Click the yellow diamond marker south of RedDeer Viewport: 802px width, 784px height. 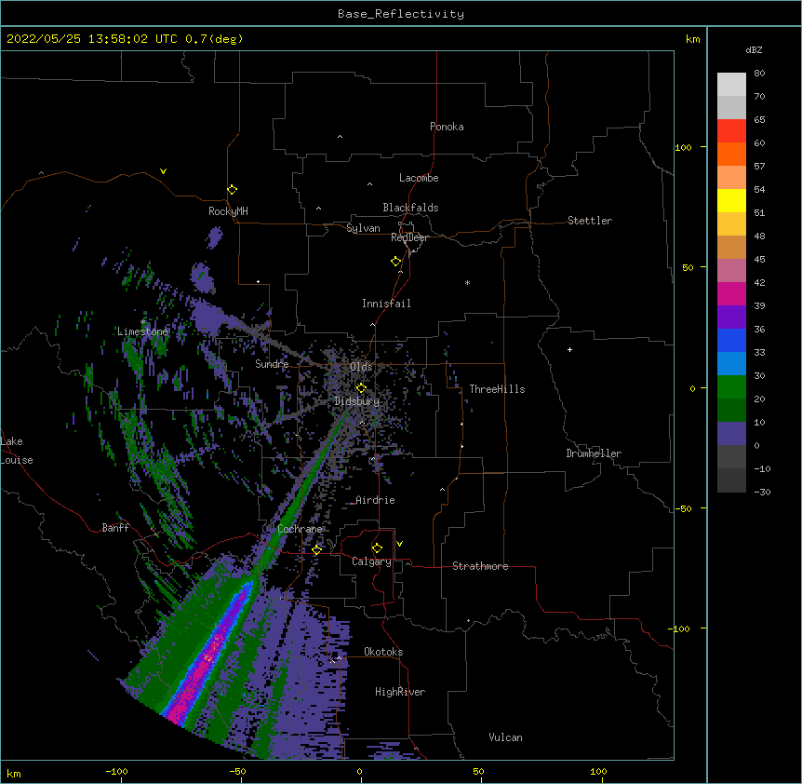click(395, 262)
